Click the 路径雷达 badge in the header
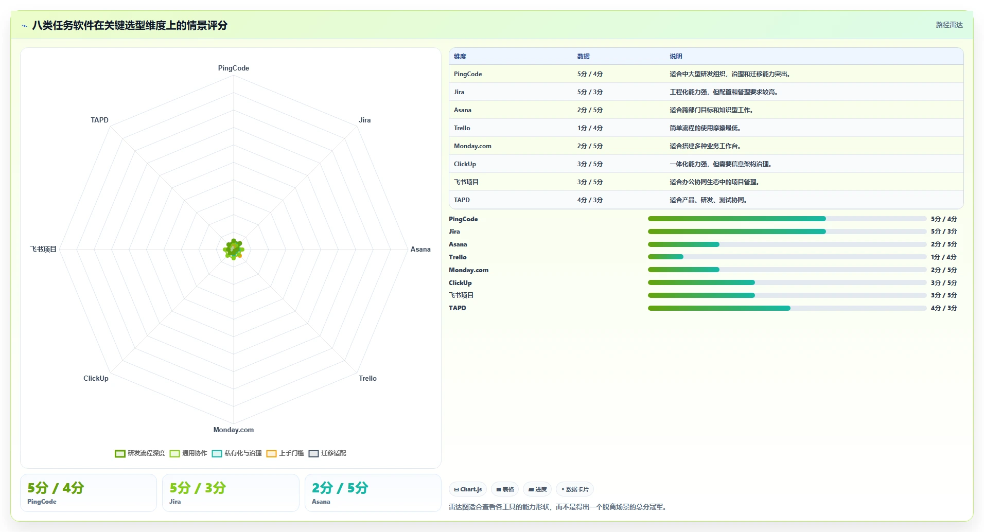 click(x=949, y=25)
